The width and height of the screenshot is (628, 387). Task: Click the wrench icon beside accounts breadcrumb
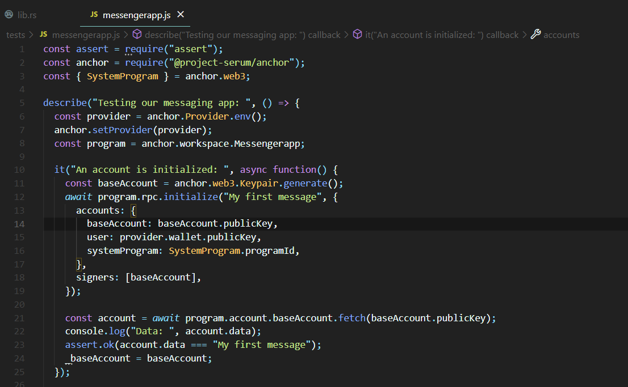pyautogui.click(x=535, y=35)
